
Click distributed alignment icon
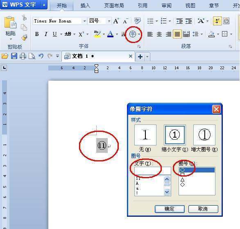[186, 34]
